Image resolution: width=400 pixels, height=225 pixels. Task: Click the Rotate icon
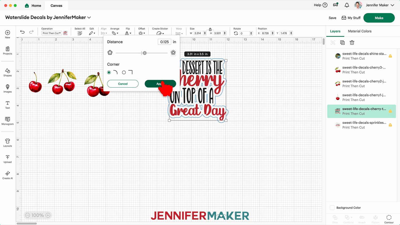(x=236, y=33)
